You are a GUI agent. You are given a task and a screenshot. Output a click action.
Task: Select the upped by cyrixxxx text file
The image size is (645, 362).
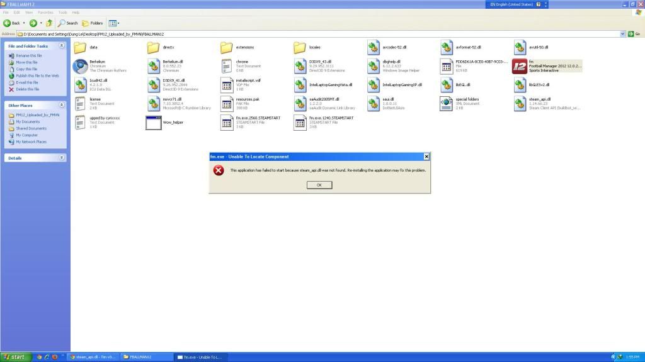80,123
